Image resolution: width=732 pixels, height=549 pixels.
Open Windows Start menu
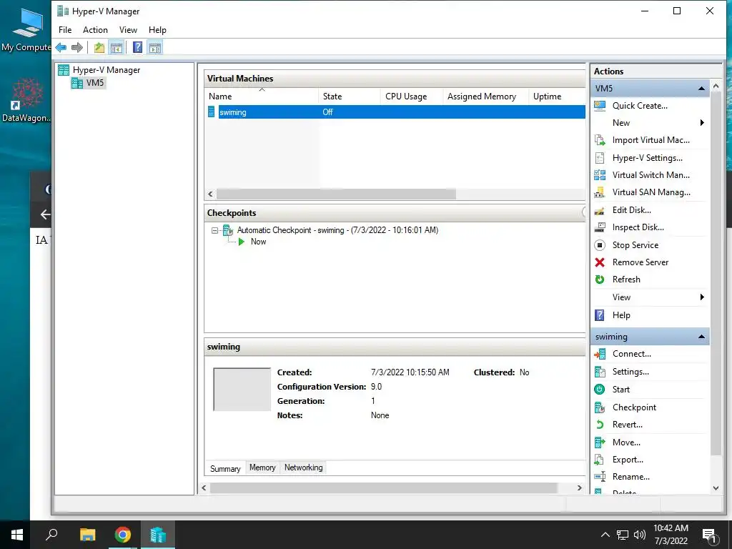coord(17,535)
